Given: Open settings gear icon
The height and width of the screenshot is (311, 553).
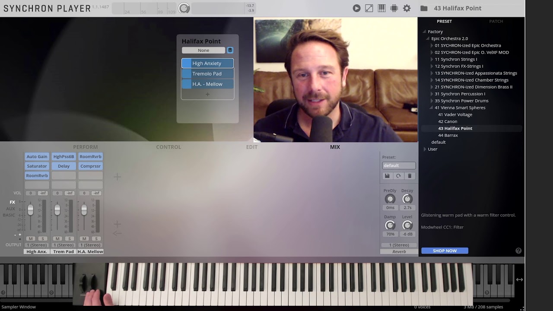Looking at the screenshot, I should (x=407, y=8).
